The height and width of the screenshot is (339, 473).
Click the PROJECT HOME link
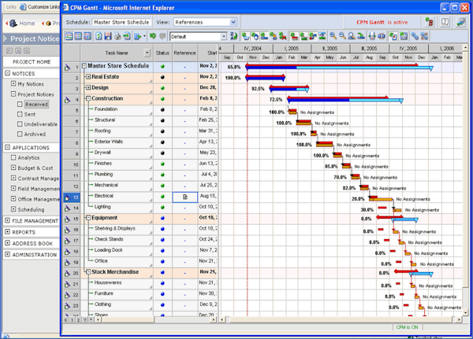click(x=32, y=62)
